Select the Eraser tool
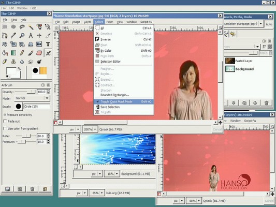Viewport: 276px width, 207px height. click(39, 53)
